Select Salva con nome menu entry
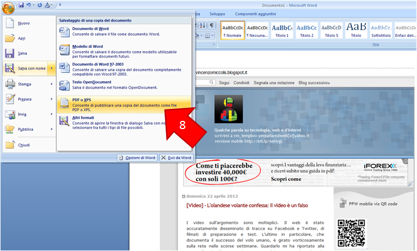The height and width of the screenshot is (251, 417). (x=25, y=69)
